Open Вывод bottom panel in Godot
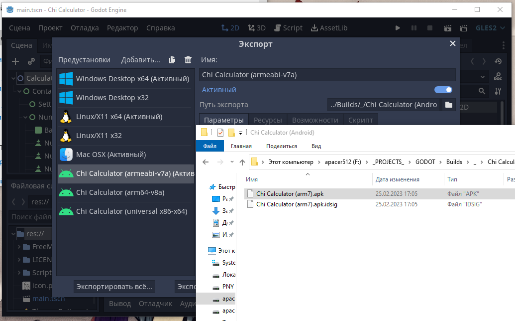 click(120, 304)
